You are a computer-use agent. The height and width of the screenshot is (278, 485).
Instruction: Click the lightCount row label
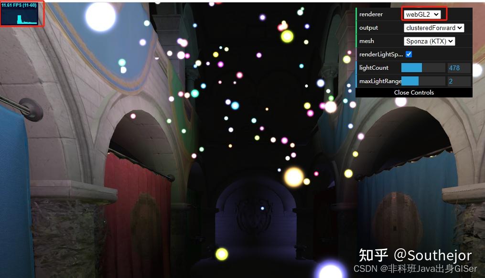tap(375, 67)
